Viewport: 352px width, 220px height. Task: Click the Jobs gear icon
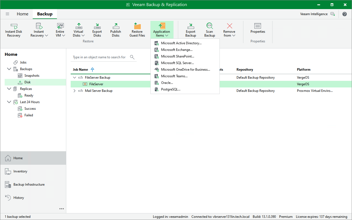tap(16, 62)
